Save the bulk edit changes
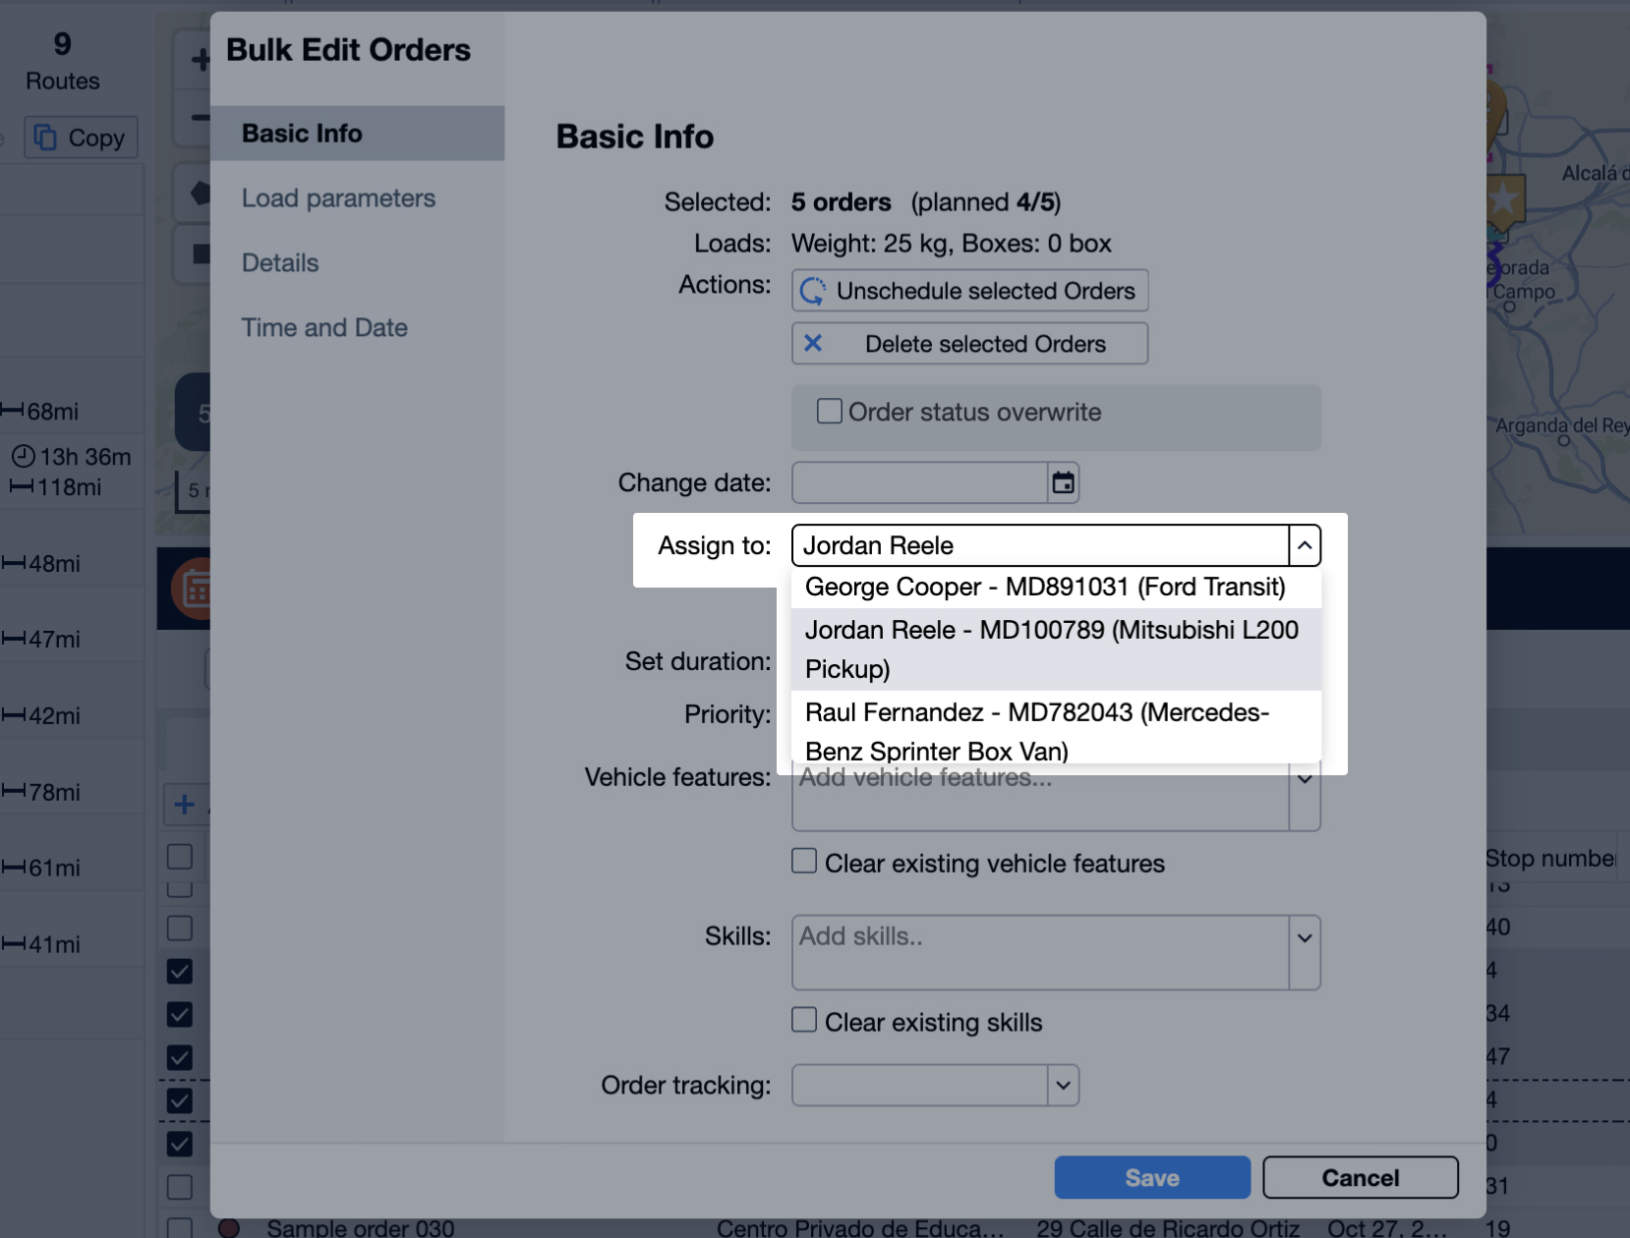Viewport: 1630px width, 1238px height. click(x=1152, y=1177)
